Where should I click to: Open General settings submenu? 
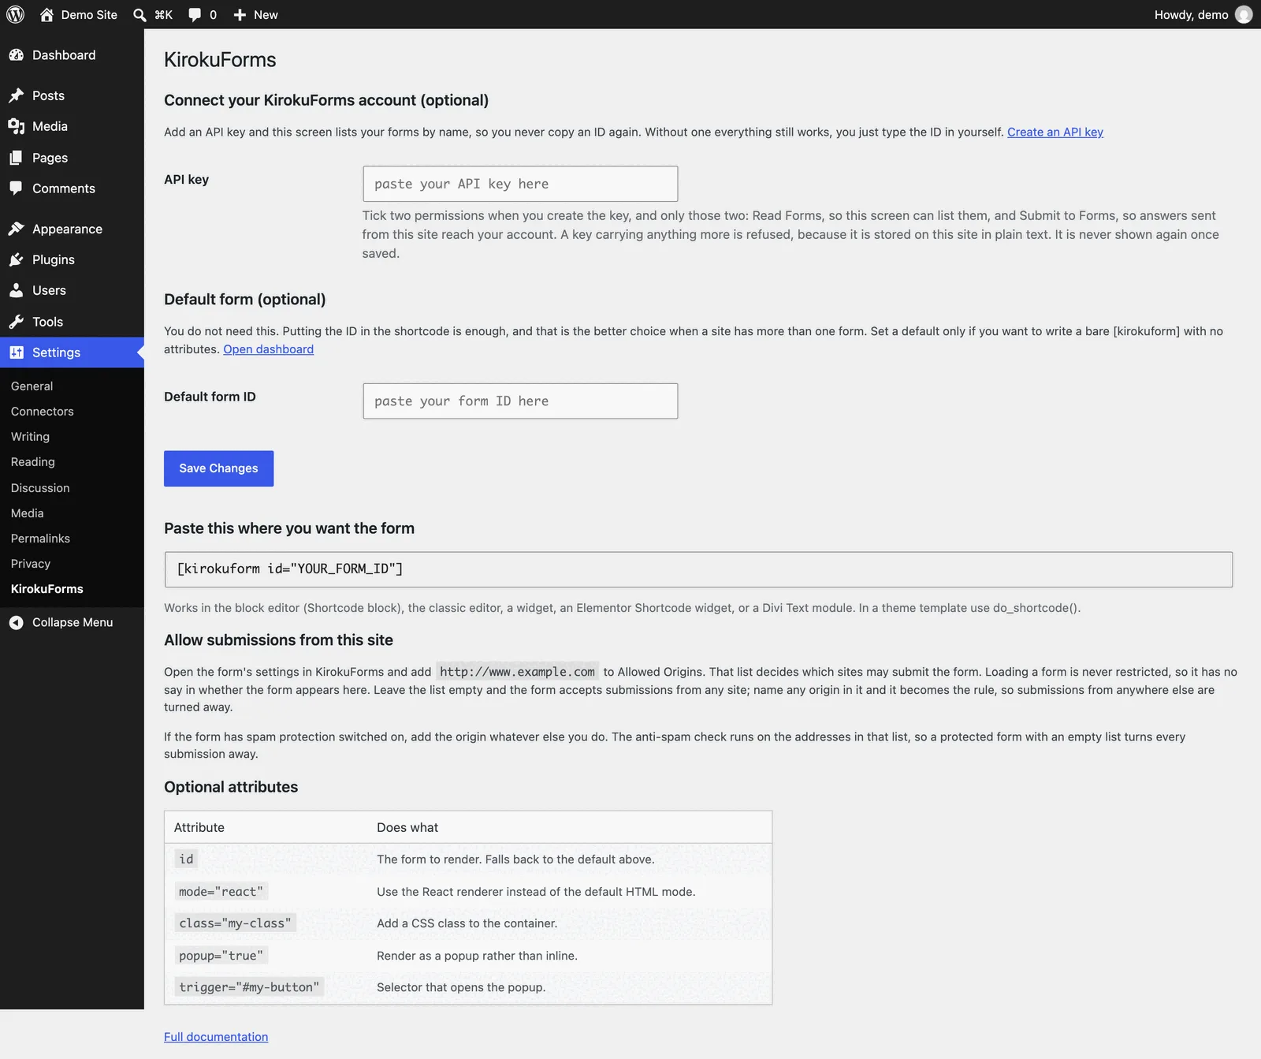(32, 386)
